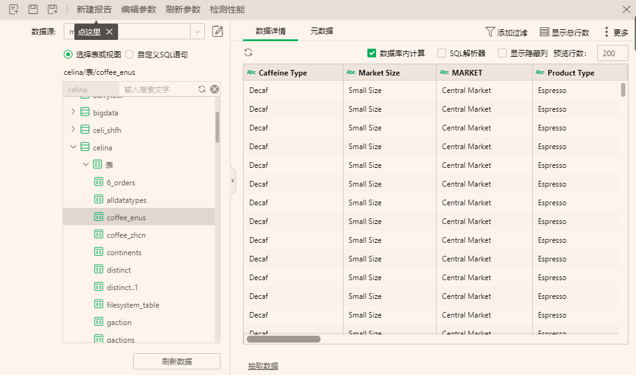Expand the bigdata tree node
Screen dimensions: 636x375
pos(73,112)
